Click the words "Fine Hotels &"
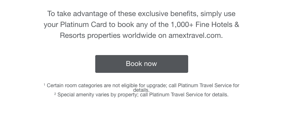 tap(217, 25)
